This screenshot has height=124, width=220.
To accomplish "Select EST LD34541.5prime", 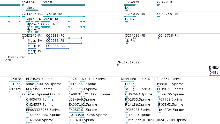I will pos(93,79).
